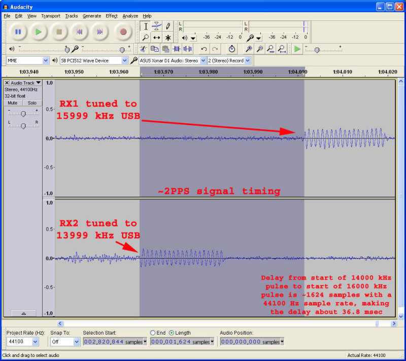Skip to start of track
406x361 pixels.
click(x=80, y=32)
